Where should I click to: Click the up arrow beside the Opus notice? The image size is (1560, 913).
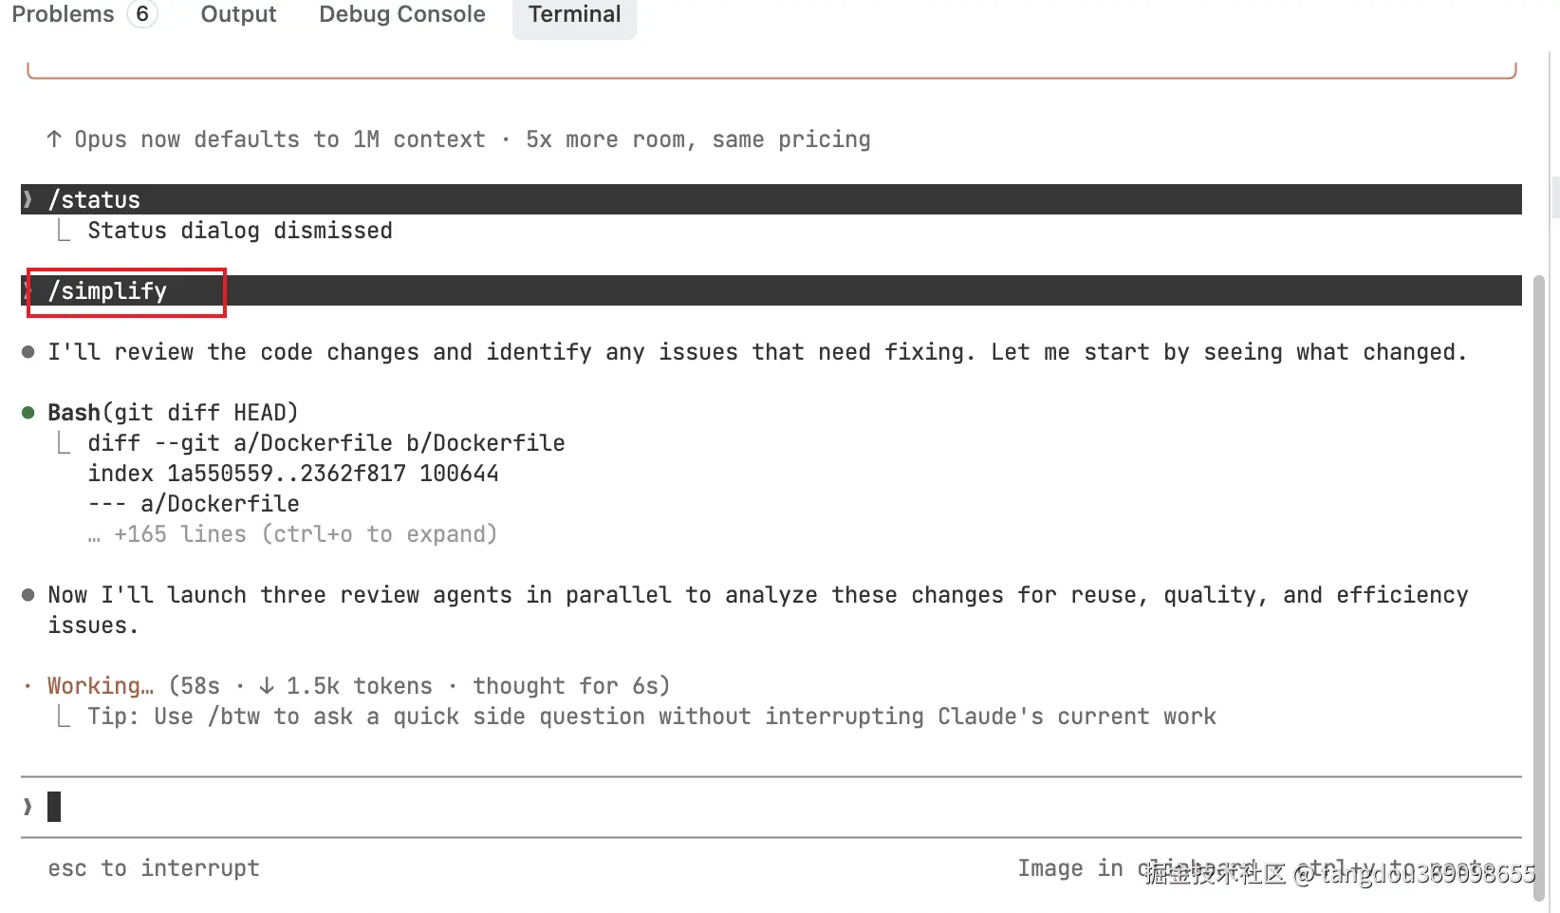[54, 140]
